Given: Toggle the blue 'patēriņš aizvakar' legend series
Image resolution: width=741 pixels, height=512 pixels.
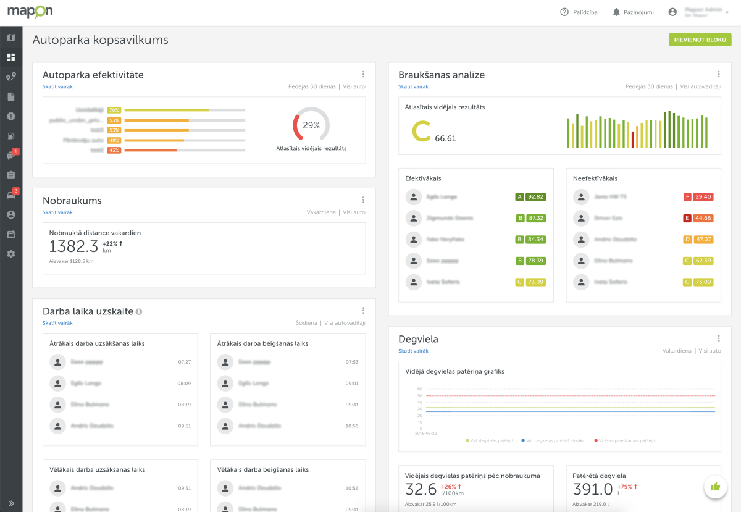Looking at the screenshot, I should (553, 440).
